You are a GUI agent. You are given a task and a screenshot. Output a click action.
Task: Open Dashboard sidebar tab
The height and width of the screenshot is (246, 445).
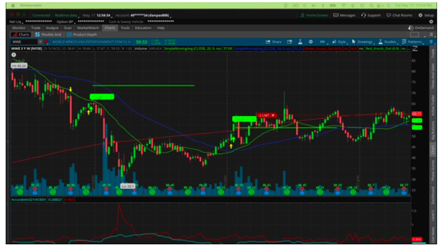click(433, 195)
